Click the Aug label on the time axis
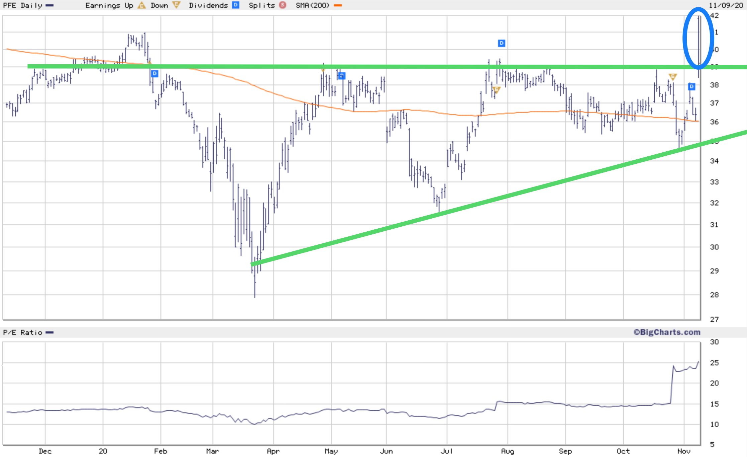Viewport: 747px width, 457px height. point(507,451)
